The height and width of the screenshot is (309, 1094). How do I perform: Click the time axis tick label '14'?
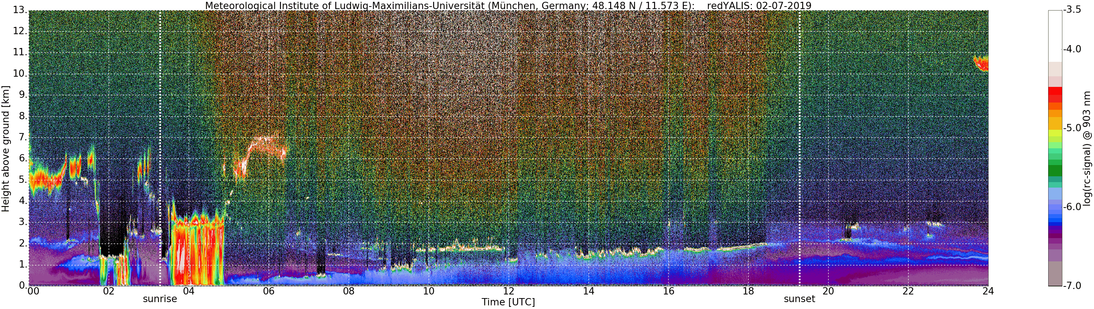[x=588, y=291]
